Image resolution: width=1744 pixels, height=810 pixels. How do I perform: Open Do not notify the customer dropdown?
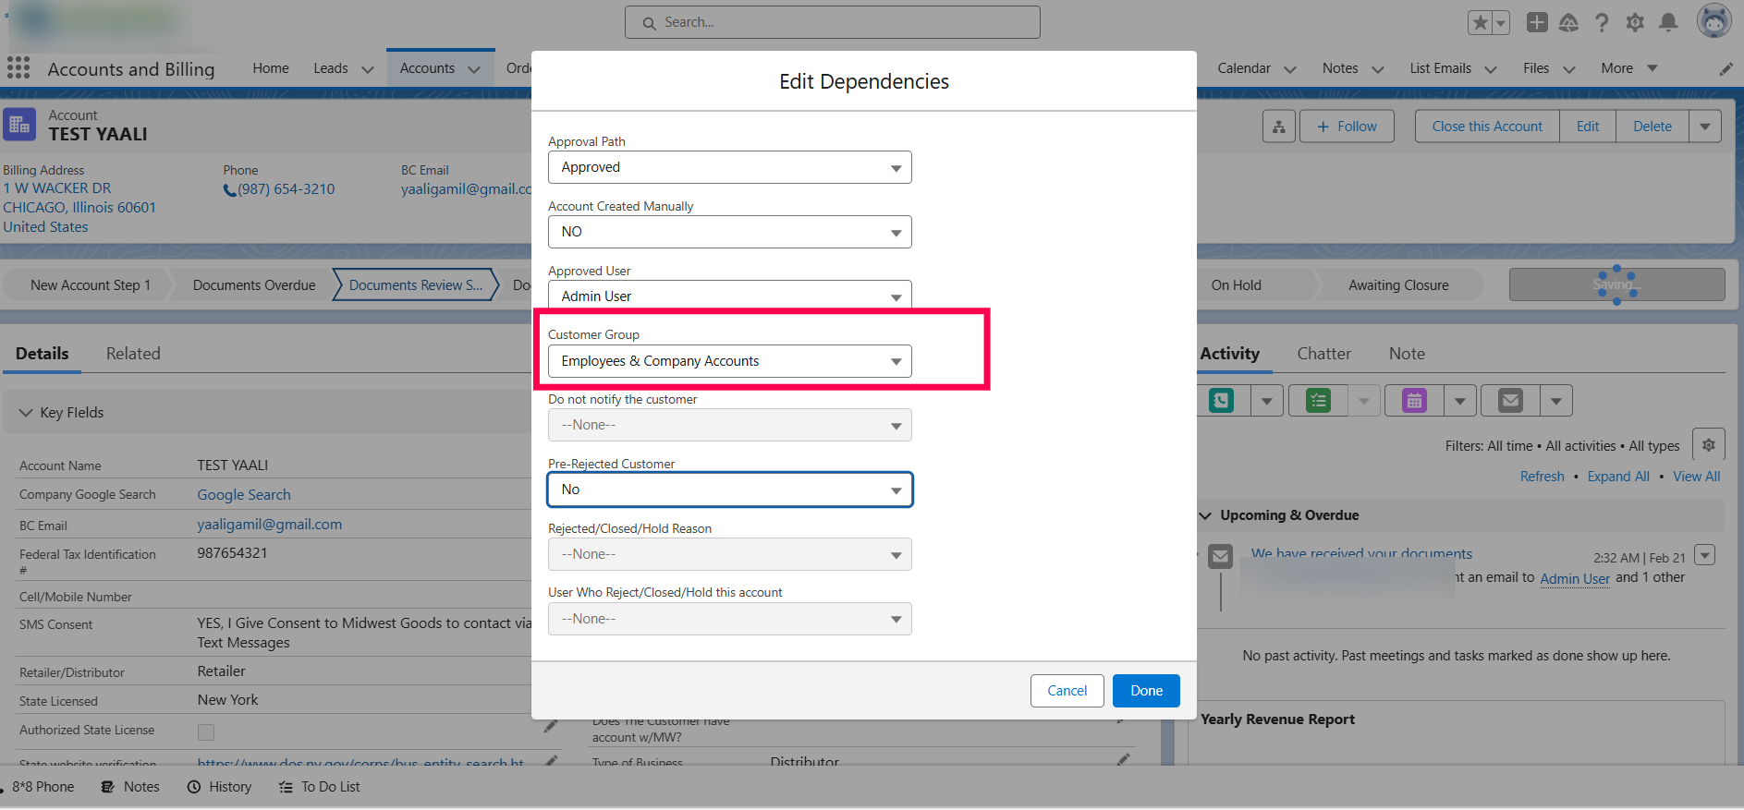(730, 425)
